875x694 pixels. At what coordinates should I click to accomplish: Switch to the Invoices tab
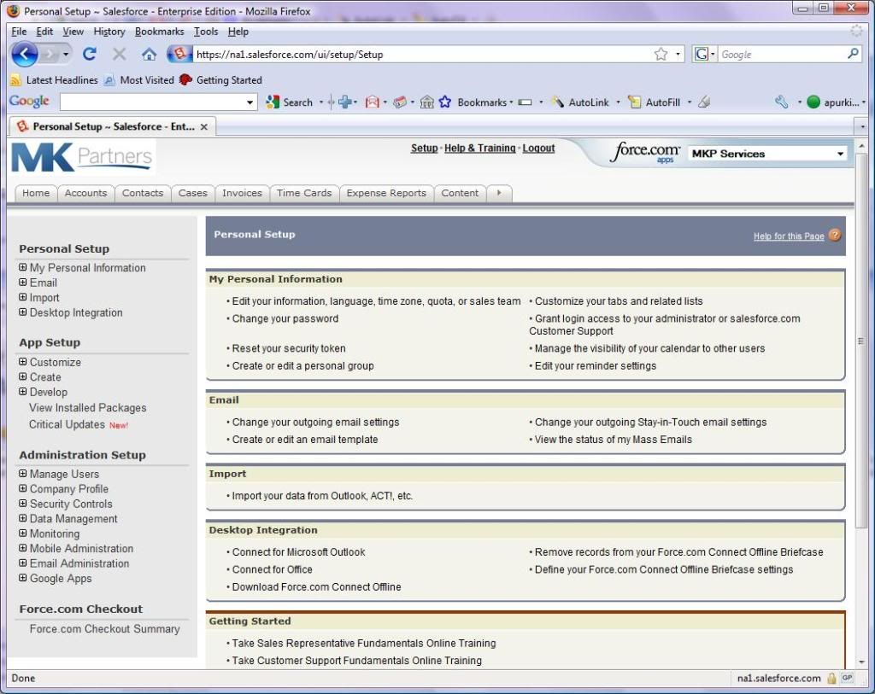tap(242, 193)
